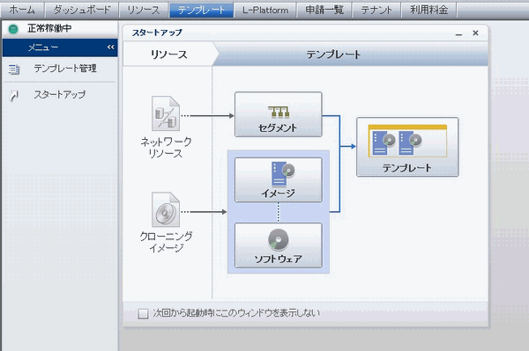Click the スタートアップ menu link
The image size is (529, 351).
(60, 94)
